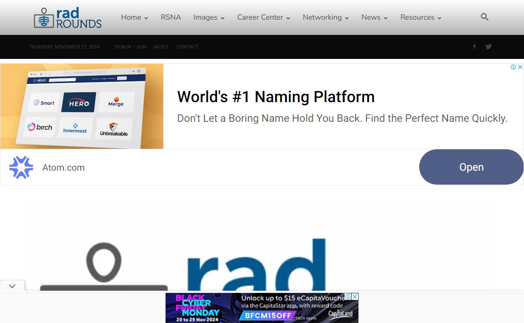Close the CapitaLand bottom ad

point(355,296)
